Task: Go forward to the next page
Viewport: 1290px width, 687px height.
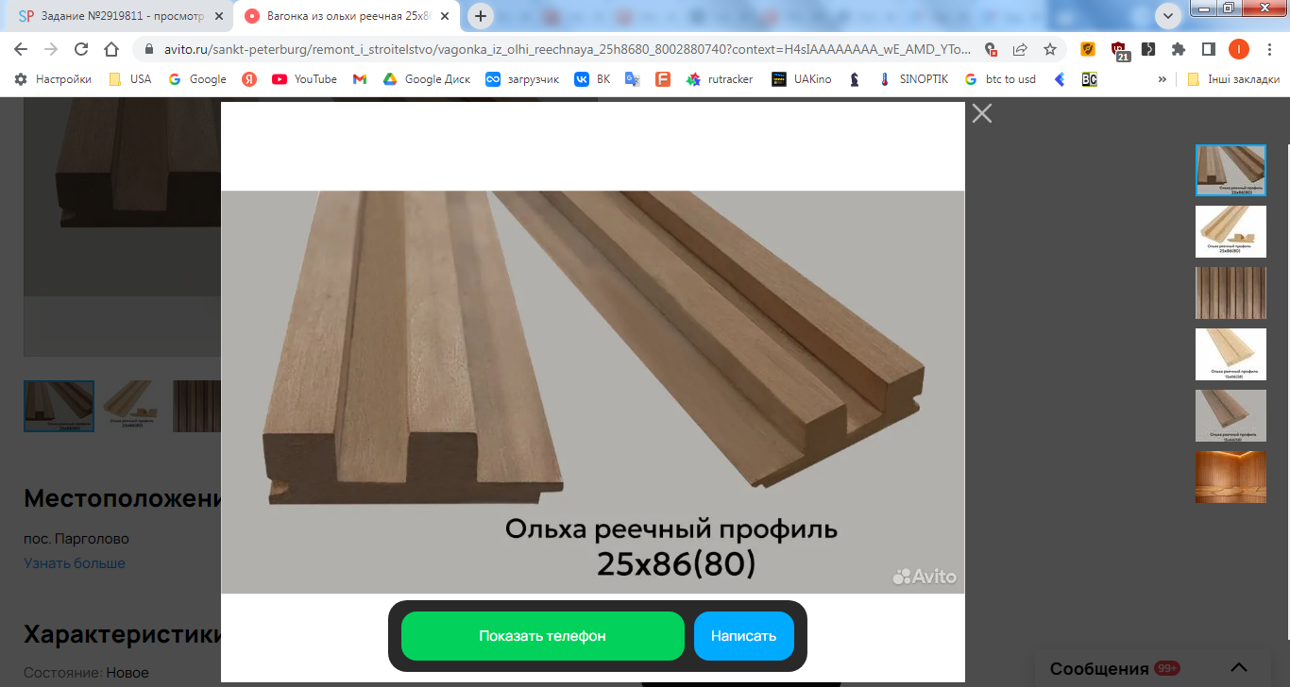Action: coord(50,49)
